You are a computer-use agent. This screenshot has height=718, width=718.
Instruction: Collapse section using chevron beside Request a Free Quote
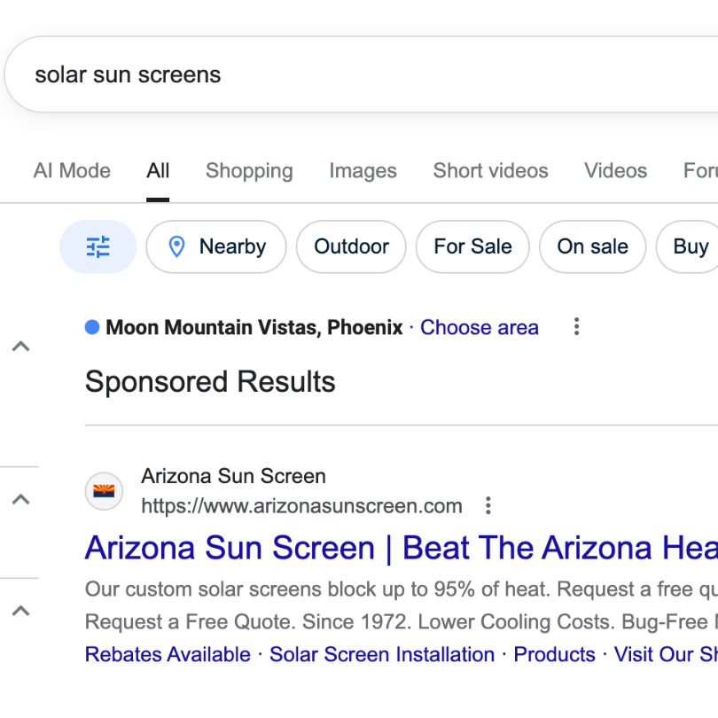[20, 611]
